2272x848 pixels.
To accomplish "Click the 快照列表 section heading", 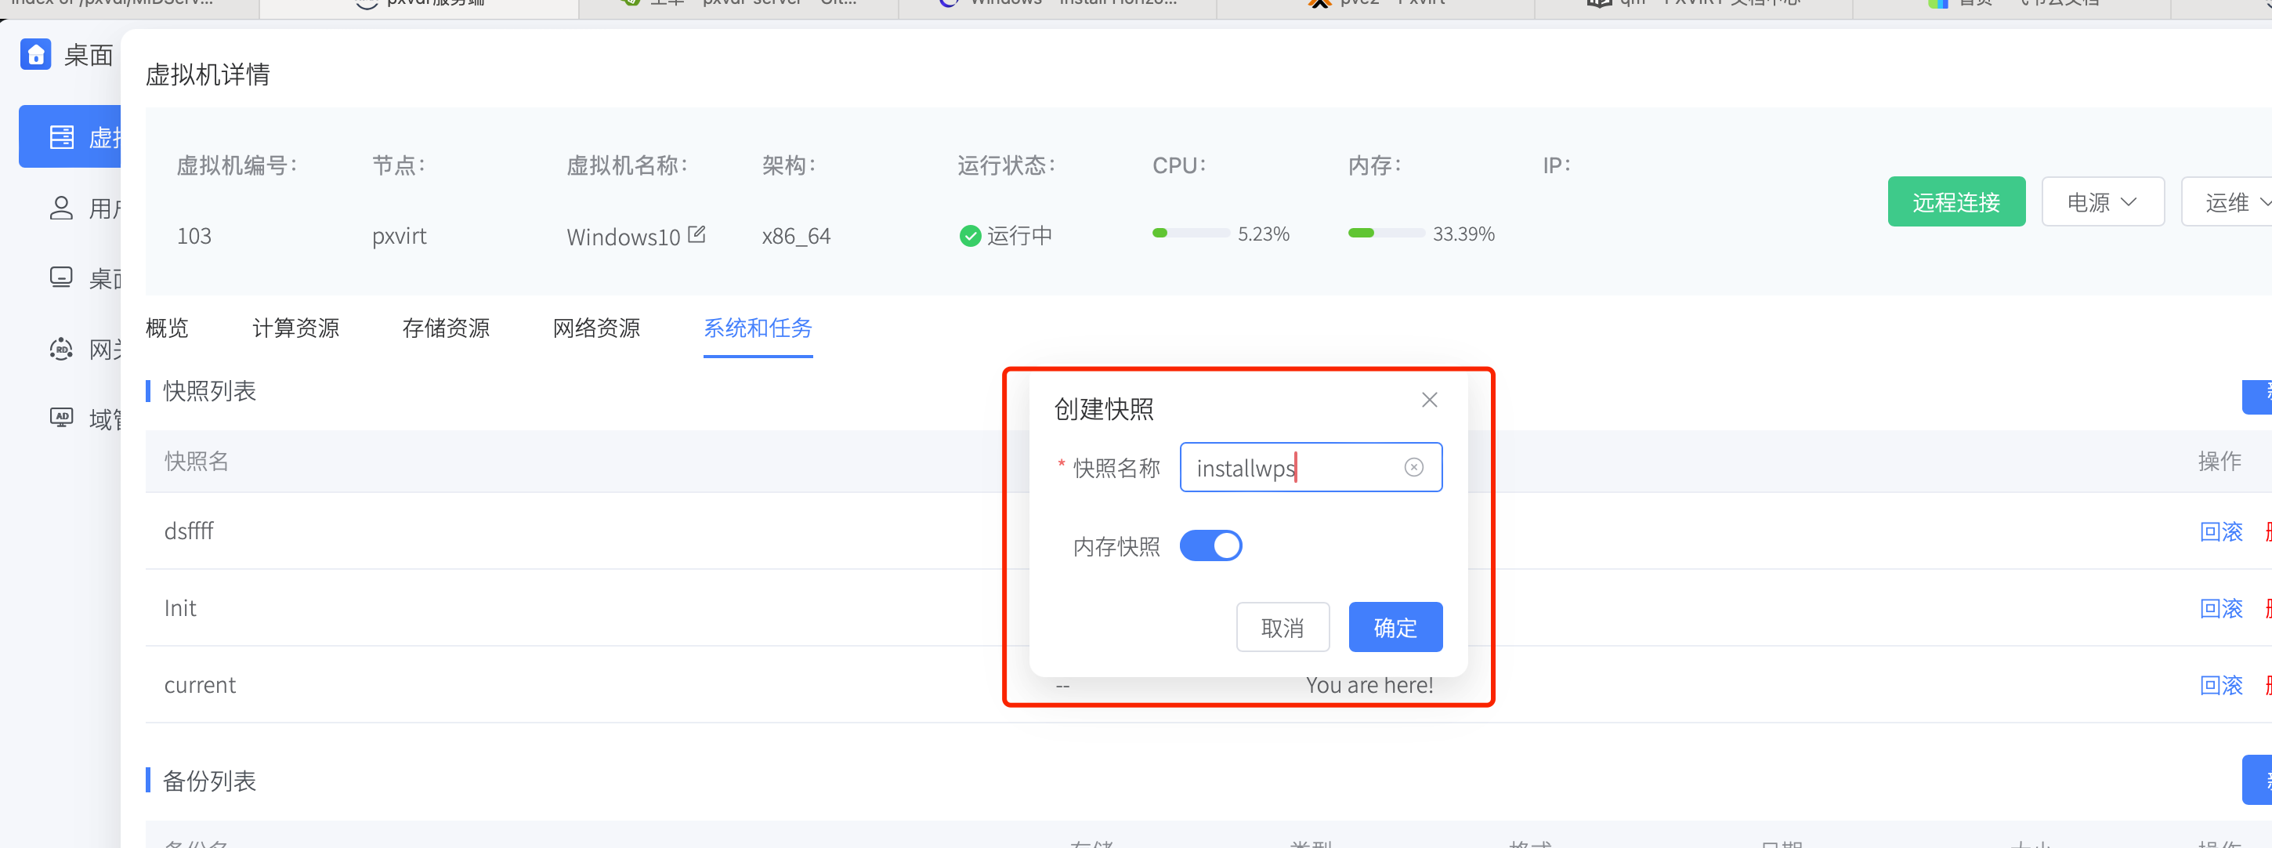I will click(x=209, y=390).
